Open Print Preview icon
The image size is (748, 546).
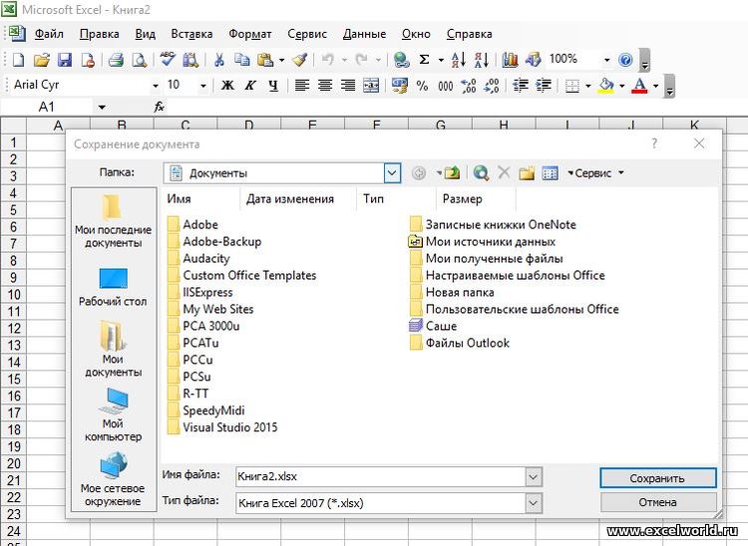point(139,60)
